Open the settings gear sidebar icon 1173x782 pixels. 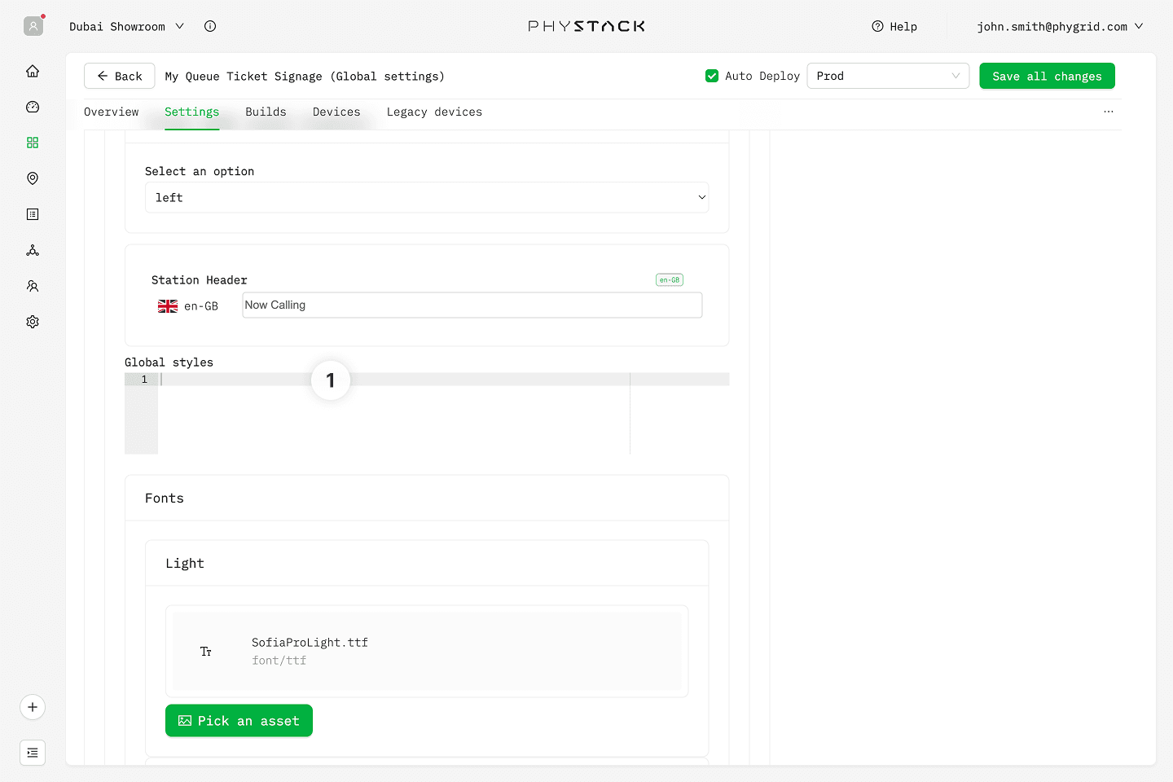coord(33,322)
